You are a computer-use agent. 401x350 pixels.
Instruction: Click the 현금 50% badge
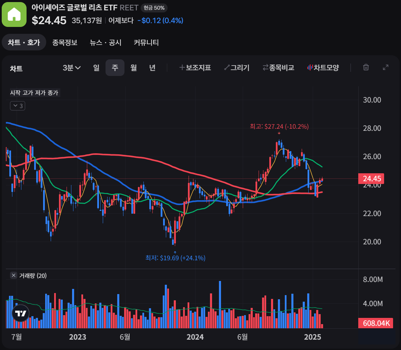tap(154, 8)
